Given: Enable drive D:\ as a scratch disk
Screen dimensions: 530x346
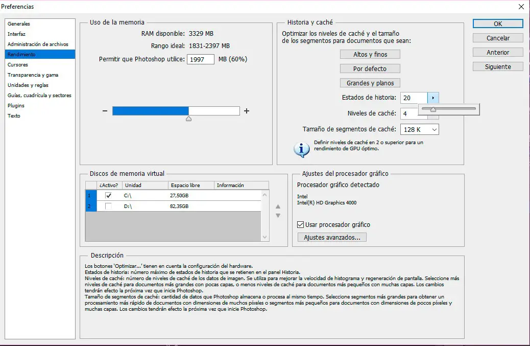Looking at the screenshot, I should (x=108, y=206).
